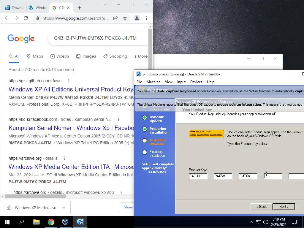Click the yellow product key sticker image

206,134
